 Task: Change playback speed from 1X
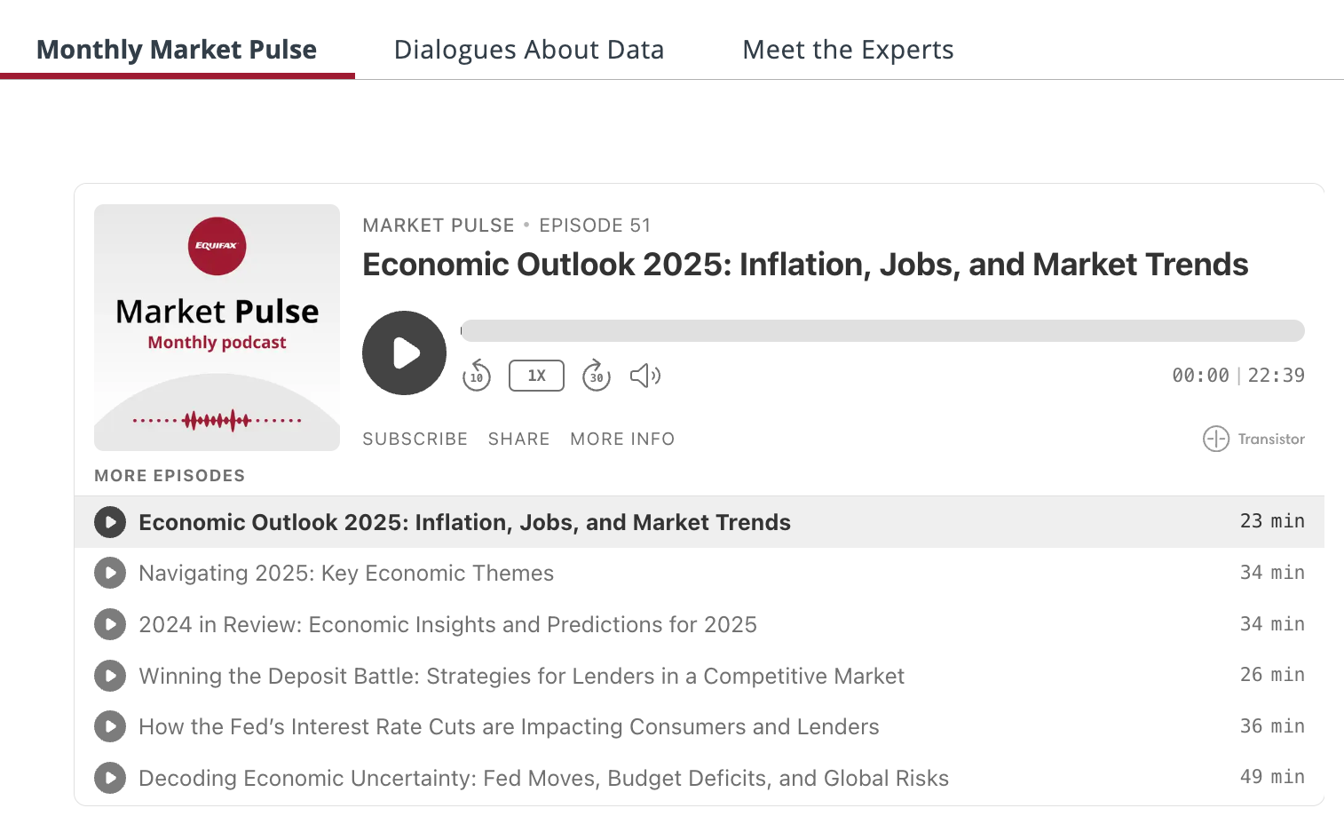(x=536, y=376)
